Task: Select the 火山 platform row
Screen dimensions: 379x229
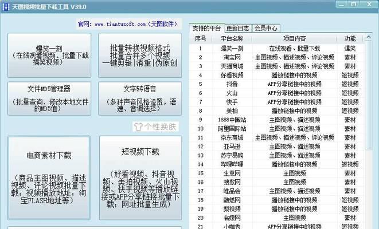Action: pyautogui.click(x=277, y=93)
